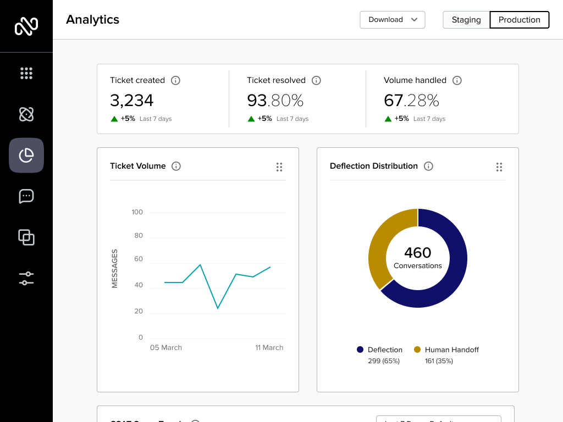The image size is (563, 422).
Task: Open the chat conversations sidebar icon
Action: point(26,196)
